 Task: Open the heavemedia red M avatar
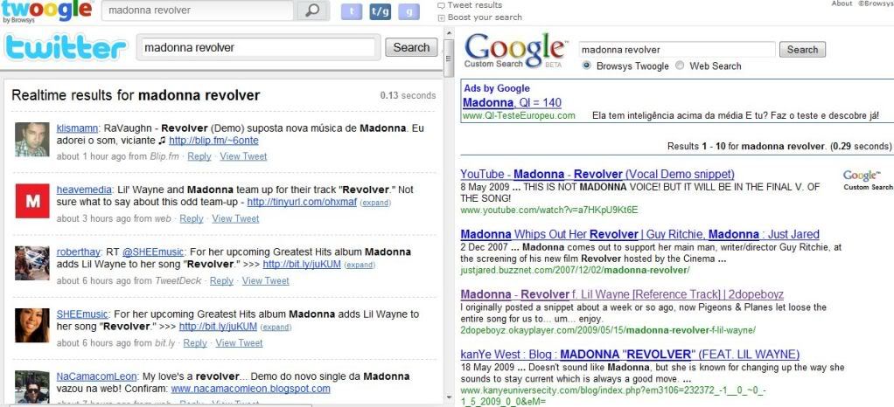[31, 200]
